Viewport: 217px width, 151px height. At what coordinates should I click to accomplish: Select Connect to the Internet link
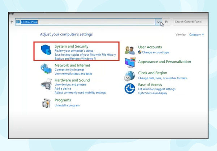tap(69, 70)
